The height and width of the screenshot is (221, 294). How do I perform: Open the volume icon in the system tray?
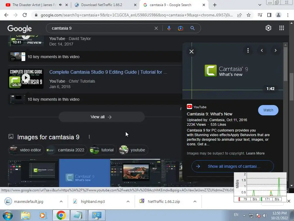tap(265, 216)
